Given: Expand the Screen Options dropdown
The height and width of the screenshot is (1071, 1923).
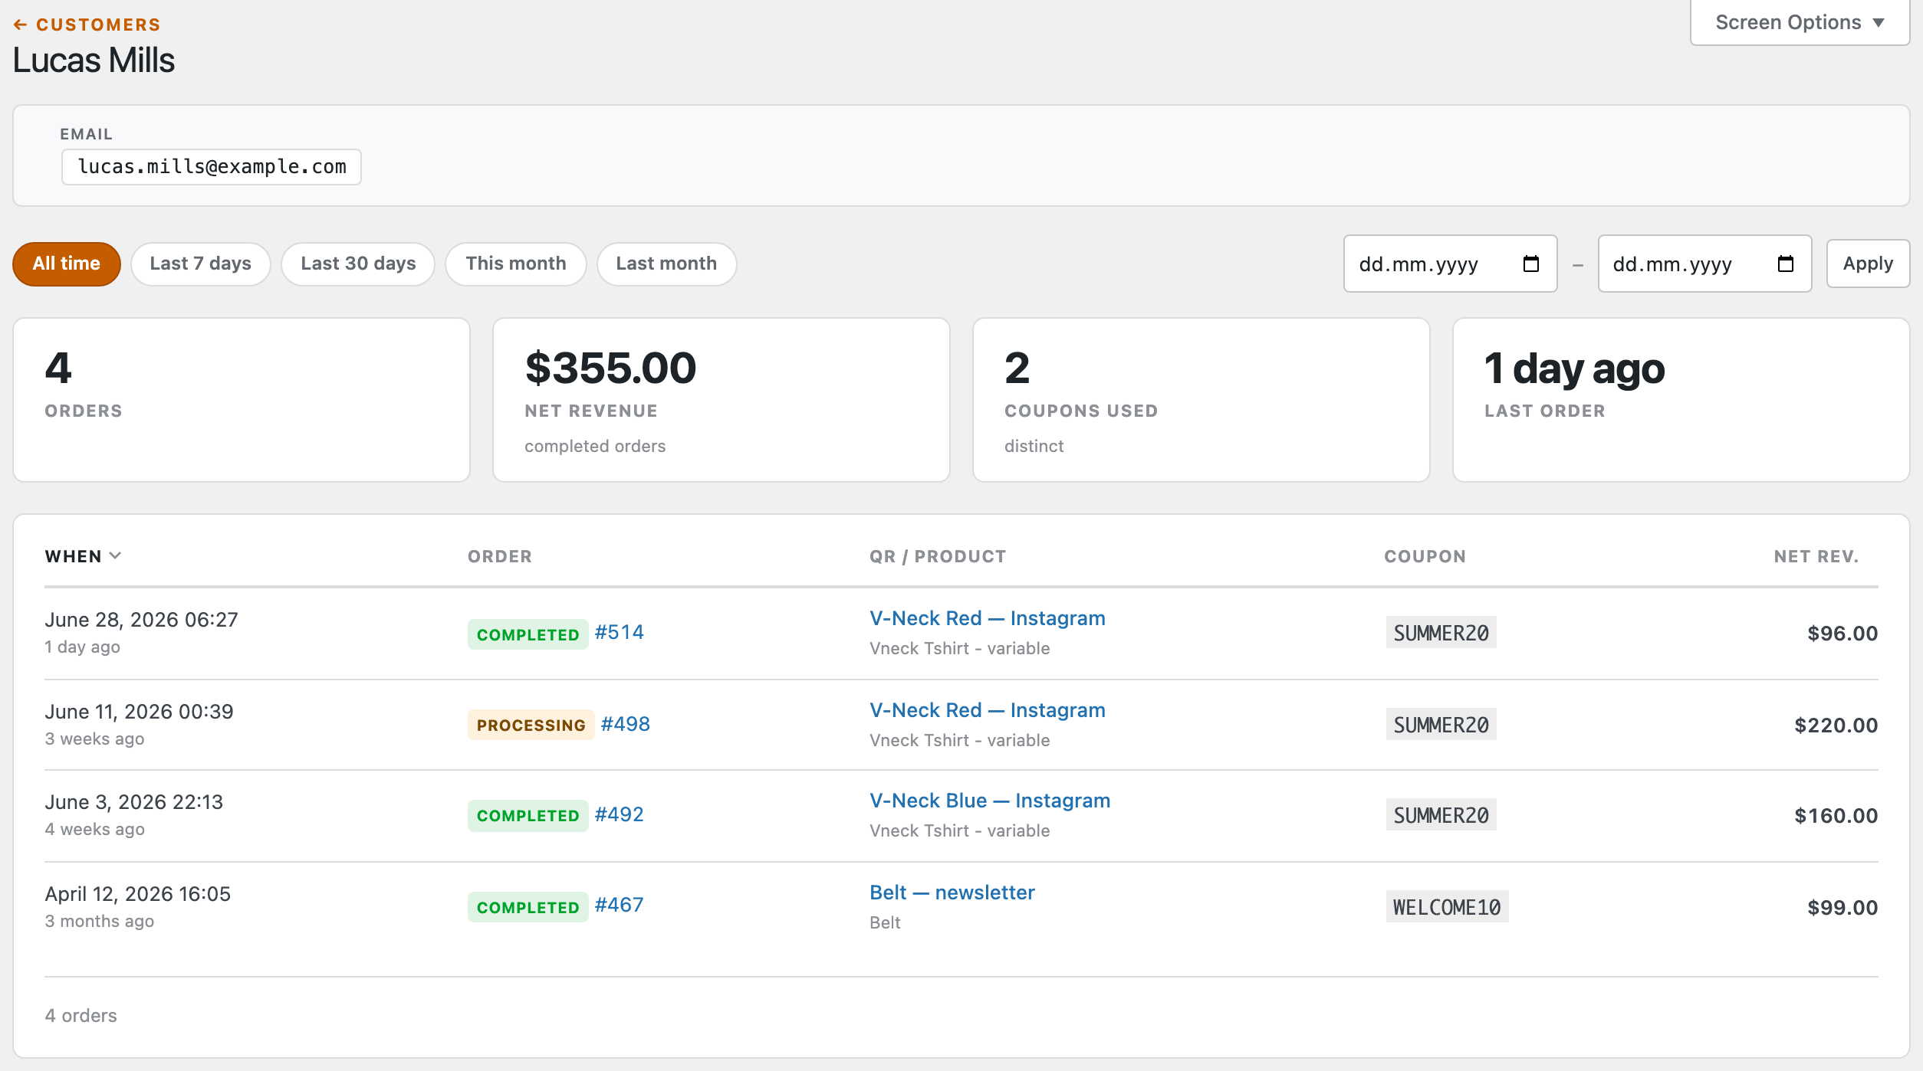Looking at the screenshot, I should pos(1800,22).
